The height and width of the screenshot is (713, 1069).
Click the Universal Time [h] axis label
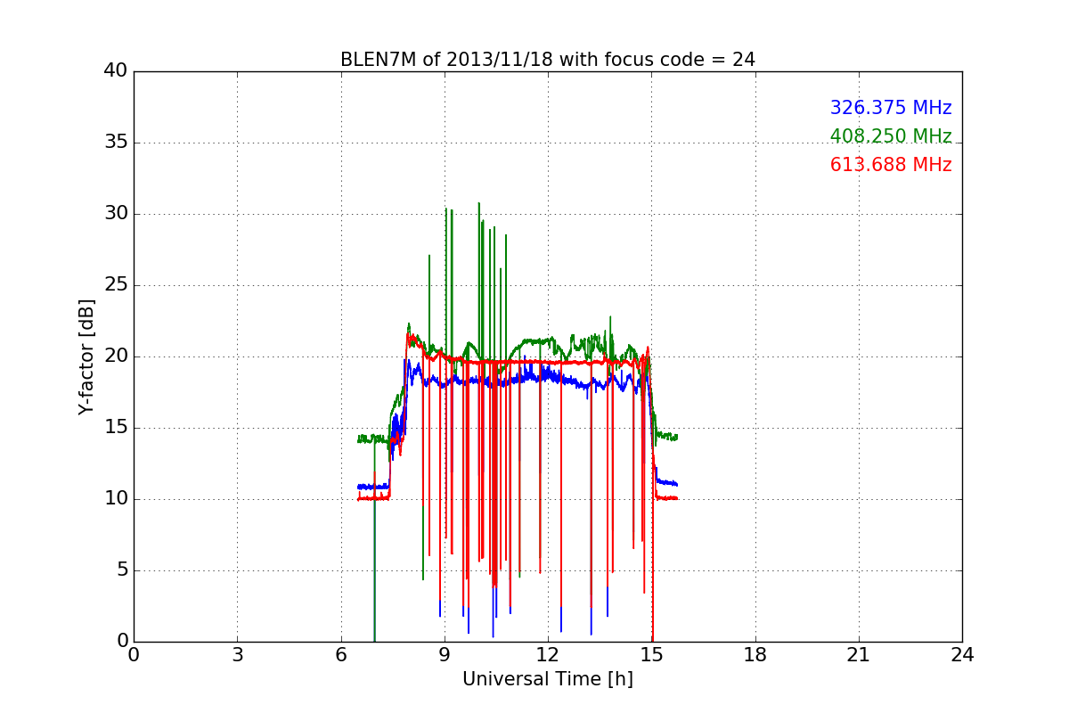[x=548, y=679]
